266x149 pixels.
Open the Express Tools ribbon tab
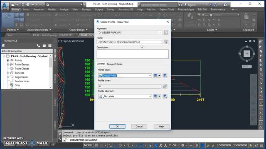tap(167, 10)
